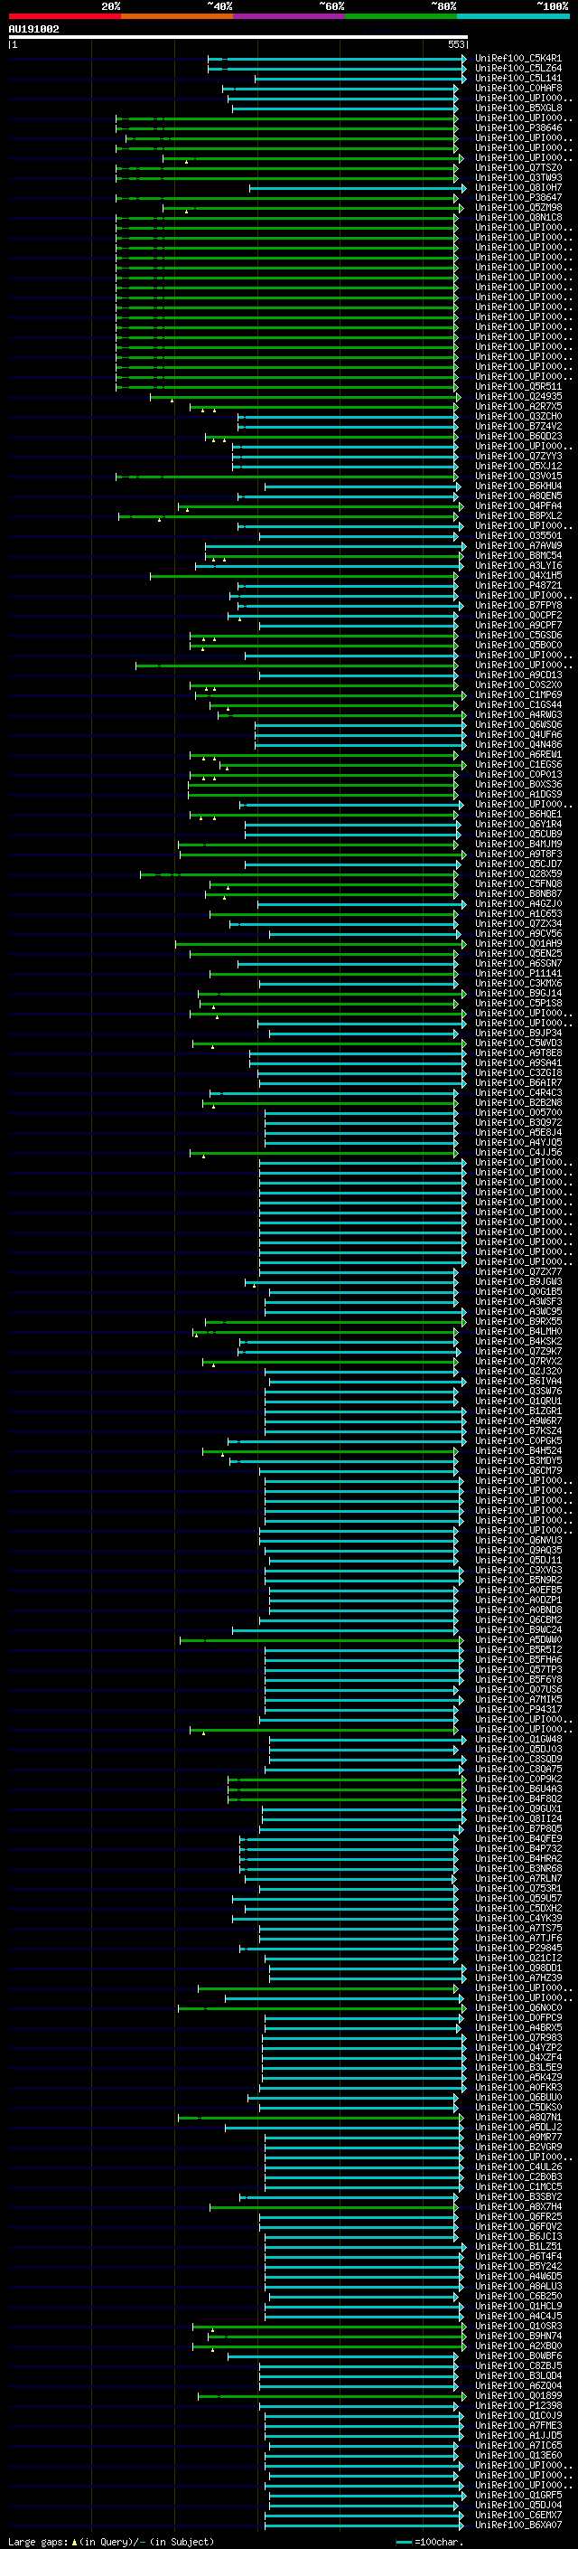Click the UniRef100_A9T8F3 entry
578x2549 pixels.
pyautogui.click(x=517, y=854)
